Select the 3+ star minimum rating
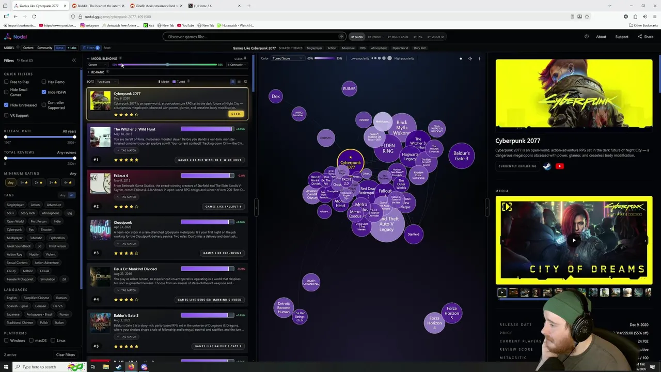The width and height of the screenshot is (661, 372). (x=53, y=182)
